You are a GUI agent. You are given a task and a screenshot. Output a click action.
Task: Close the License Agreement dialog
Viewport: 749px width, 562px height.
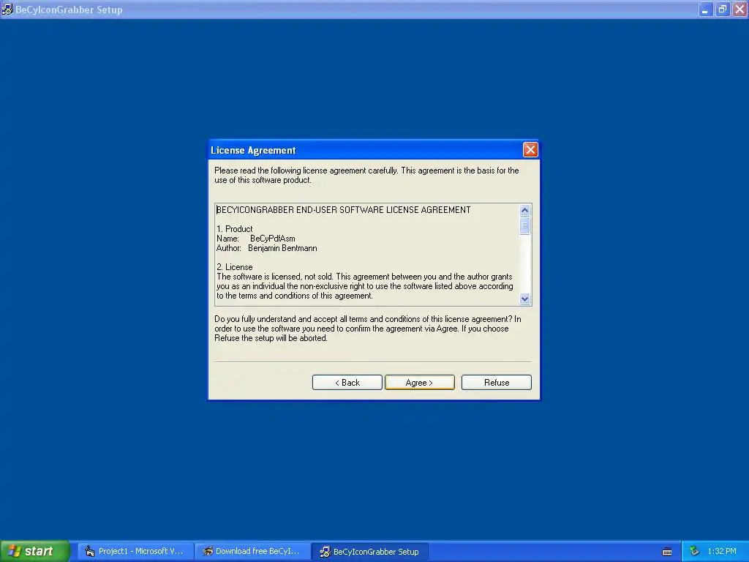pyautogui.click(x=530, y=150)
